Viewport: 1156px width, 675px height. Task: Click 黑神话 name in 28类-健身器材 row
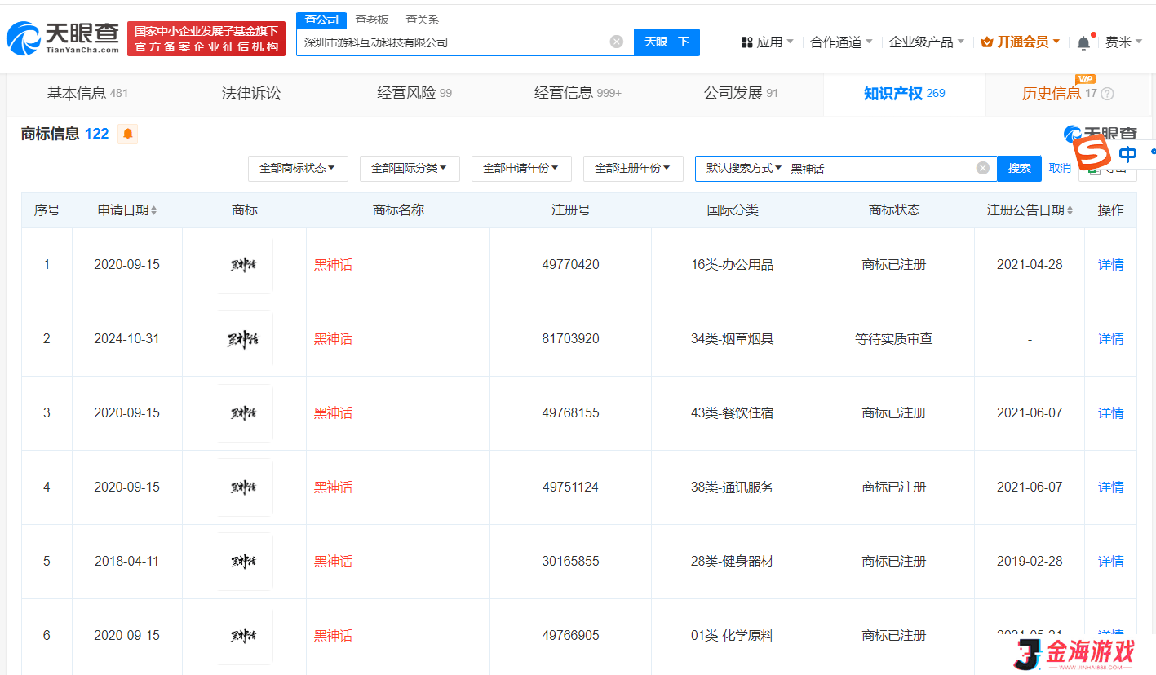[x=333, y=562]
